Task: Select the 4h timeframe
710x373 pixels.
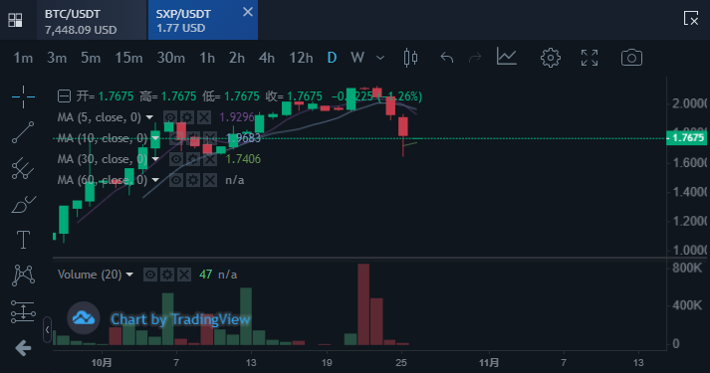Action: point(266,58)
